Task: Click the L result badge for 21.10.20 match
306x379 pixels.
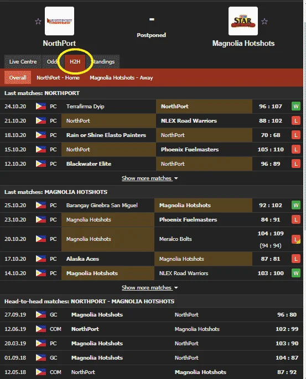Action: pyautogui.click(x=296, y=120)
